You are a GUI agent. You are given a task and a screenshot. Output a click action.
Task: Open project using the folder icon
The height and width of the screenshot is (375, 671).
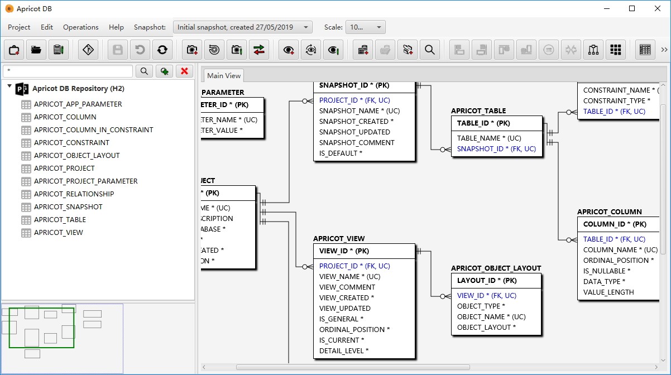click(36, 50)
